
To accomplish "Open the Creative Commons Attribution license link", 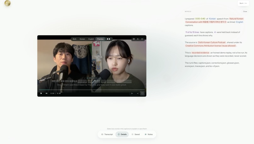I will (211, 46).
